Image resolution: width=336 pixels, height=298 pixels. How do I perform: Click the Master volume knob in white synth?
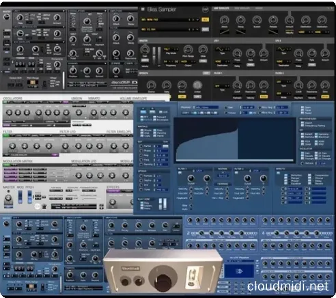click(x=8, y=198)
